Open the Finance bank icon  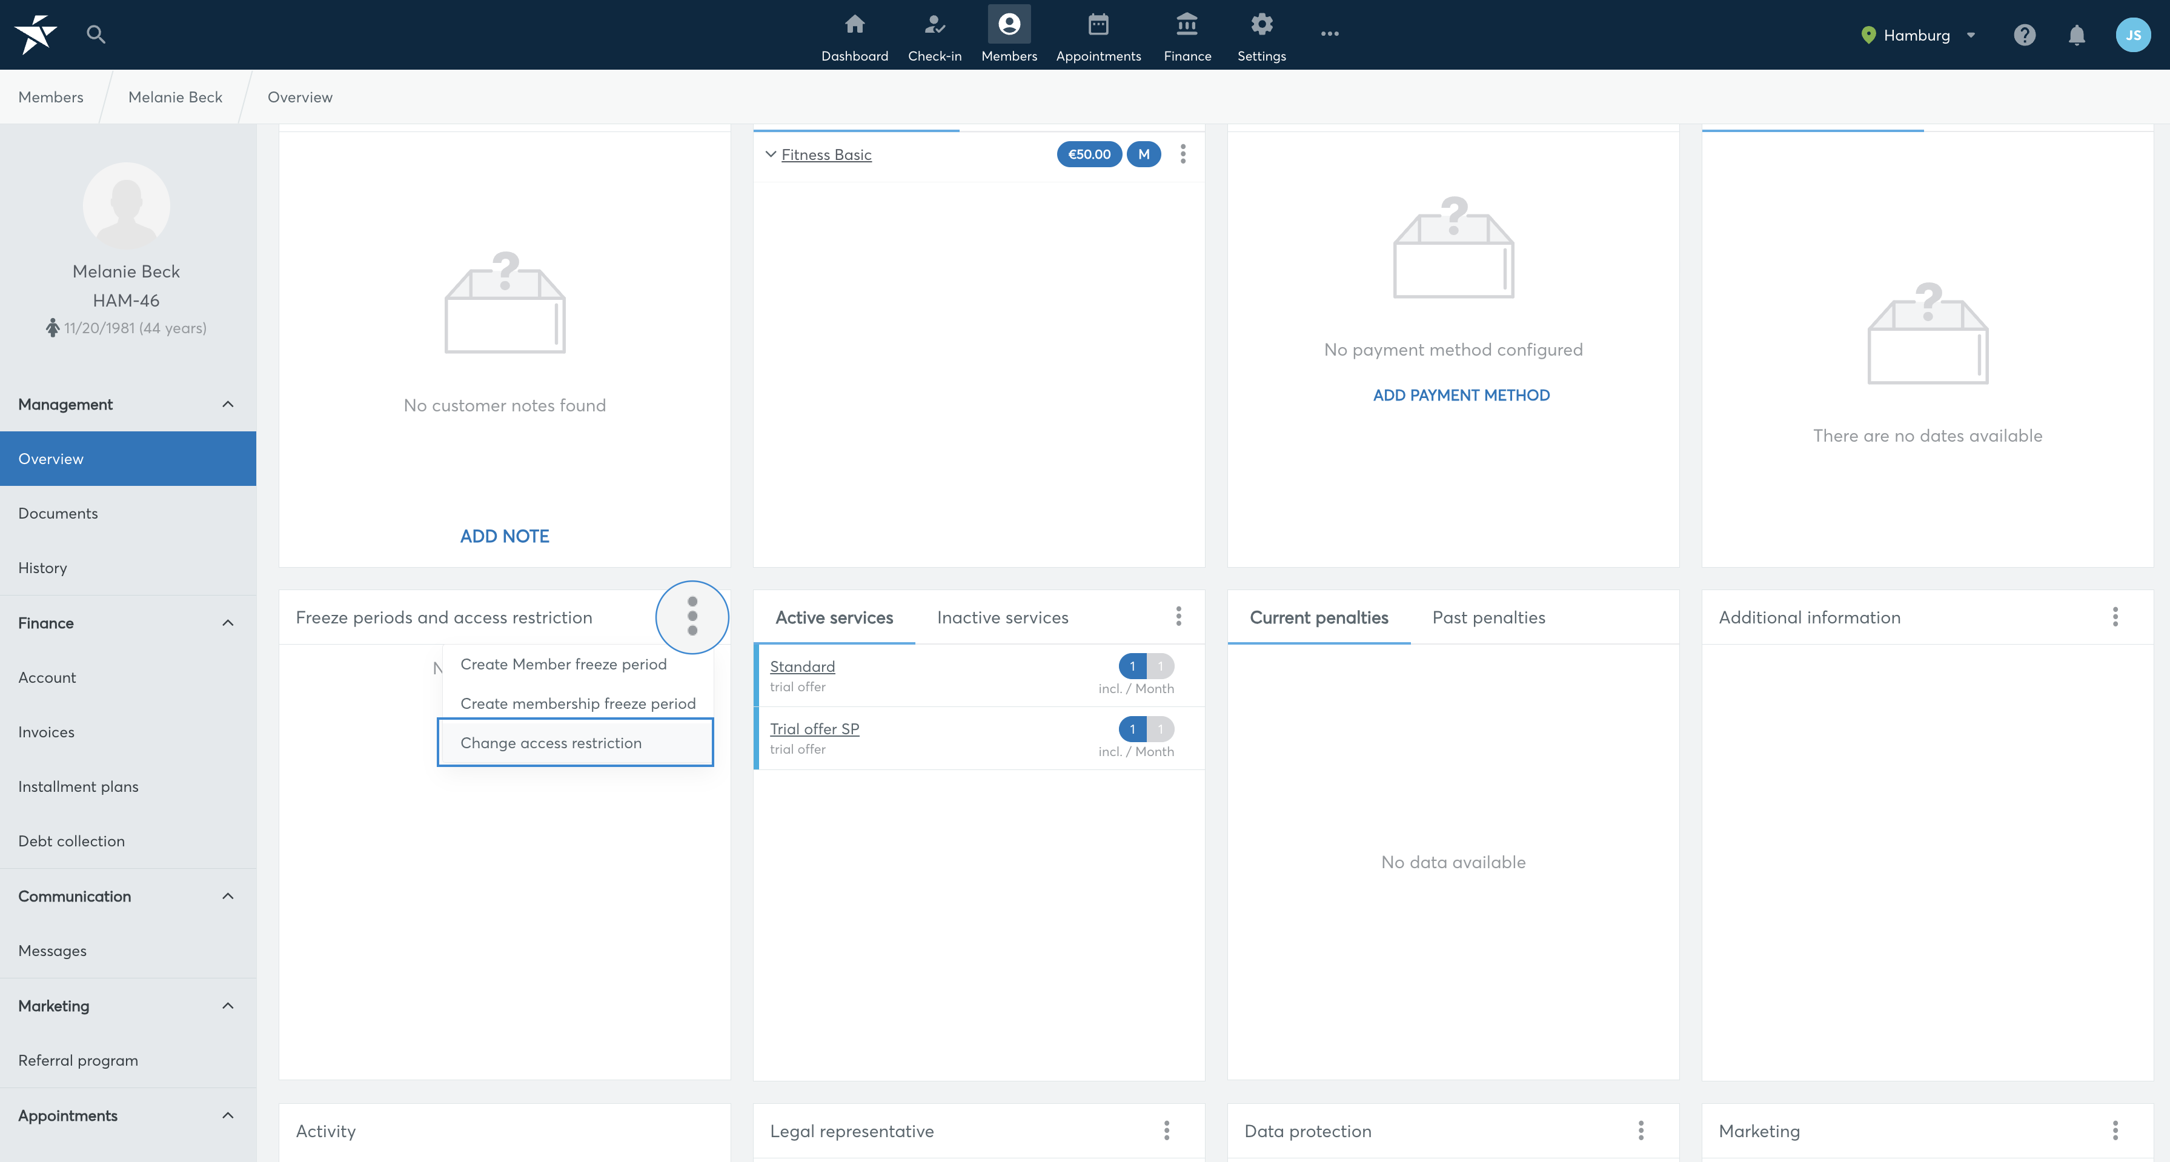coord(1187,24)
